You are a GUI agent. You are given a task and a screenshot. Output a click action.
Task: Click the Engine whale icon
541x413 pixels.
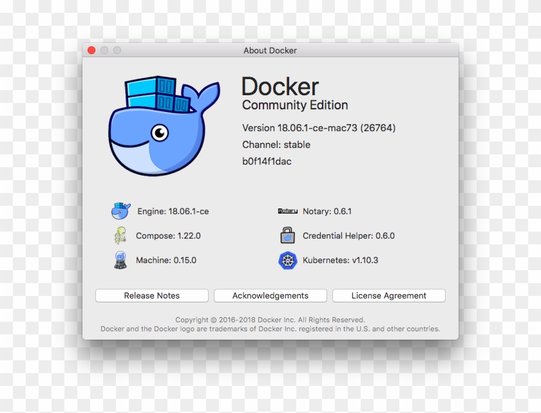(x=121, y=211)
